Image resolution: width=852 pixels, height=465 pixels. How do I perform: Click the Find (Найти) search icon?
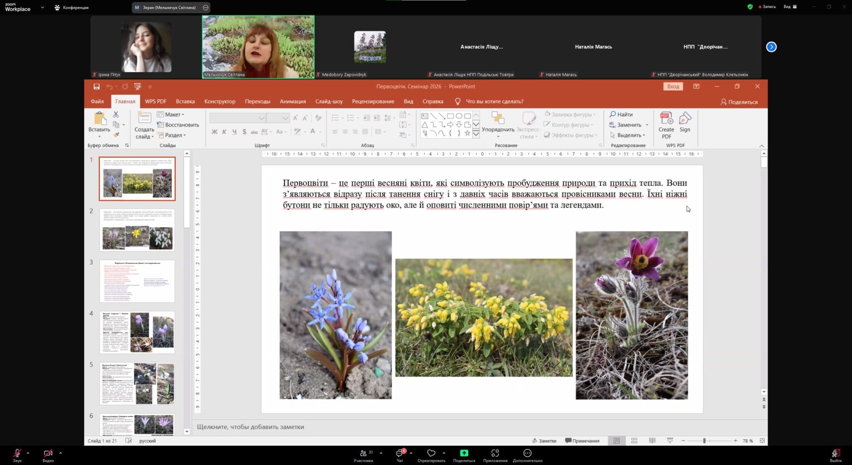coord(613,114)
